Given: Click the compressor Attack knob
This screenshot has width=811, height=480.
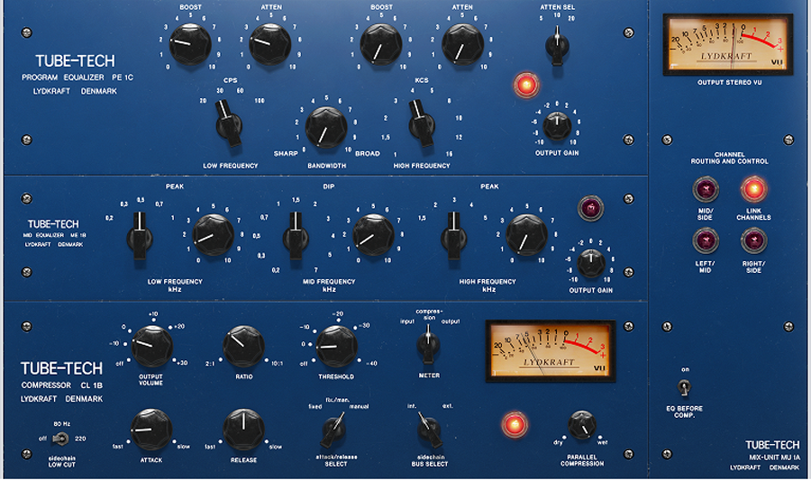Looking at the screenshot, I should (151, 430).
